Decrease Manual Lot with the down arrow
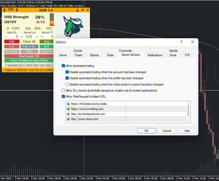 (22, 37)
